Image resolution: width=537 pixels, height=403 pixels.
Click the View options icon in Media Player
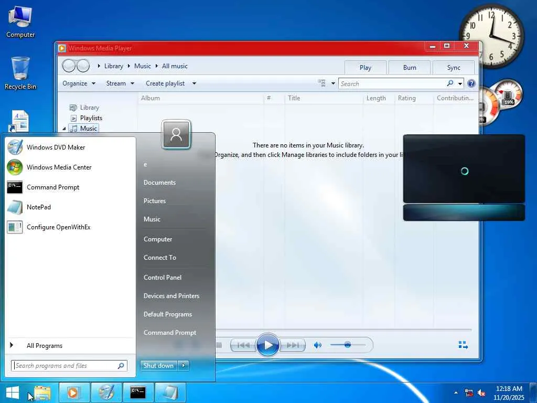coord(322,83)
